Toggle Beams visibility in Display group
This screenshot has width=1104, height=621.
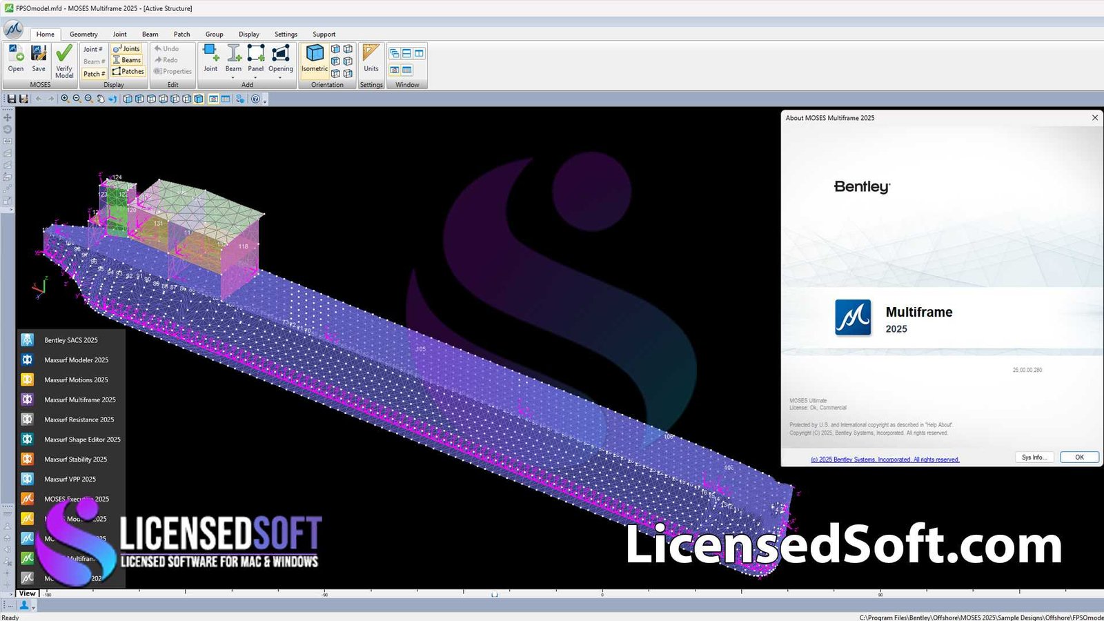(x=127, y=60)
